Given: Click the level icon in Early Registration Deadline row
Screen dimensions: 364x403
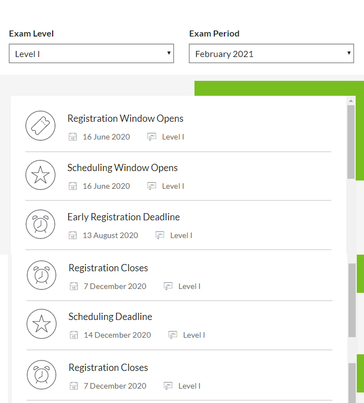Looking at the screenshot, I should point(160,235).
